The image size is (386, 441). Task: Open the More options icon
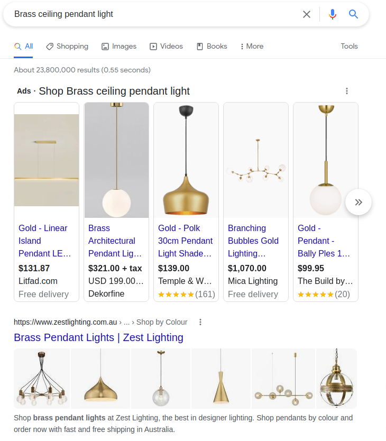[x=243, y=47]
